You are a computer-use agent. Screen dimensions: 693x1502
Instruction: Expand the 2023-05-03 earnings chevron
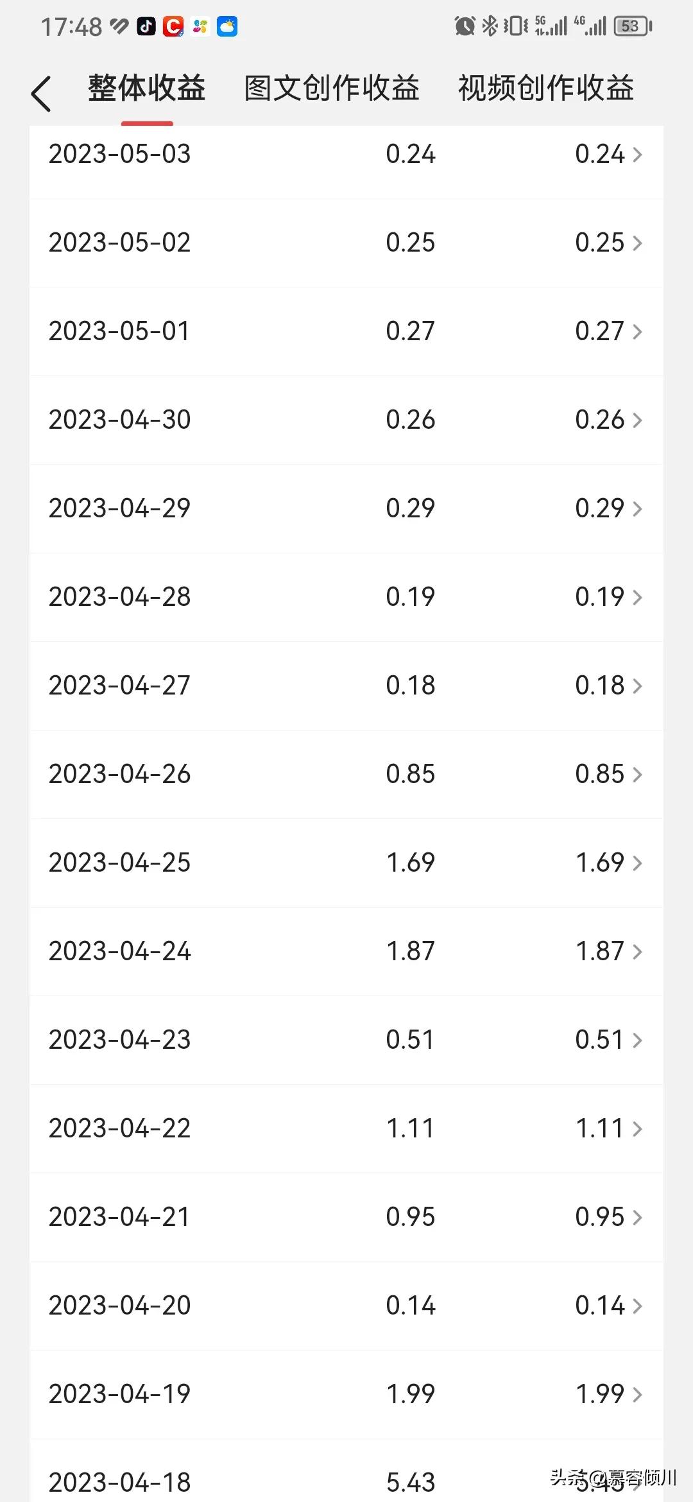tap(637, 155)
